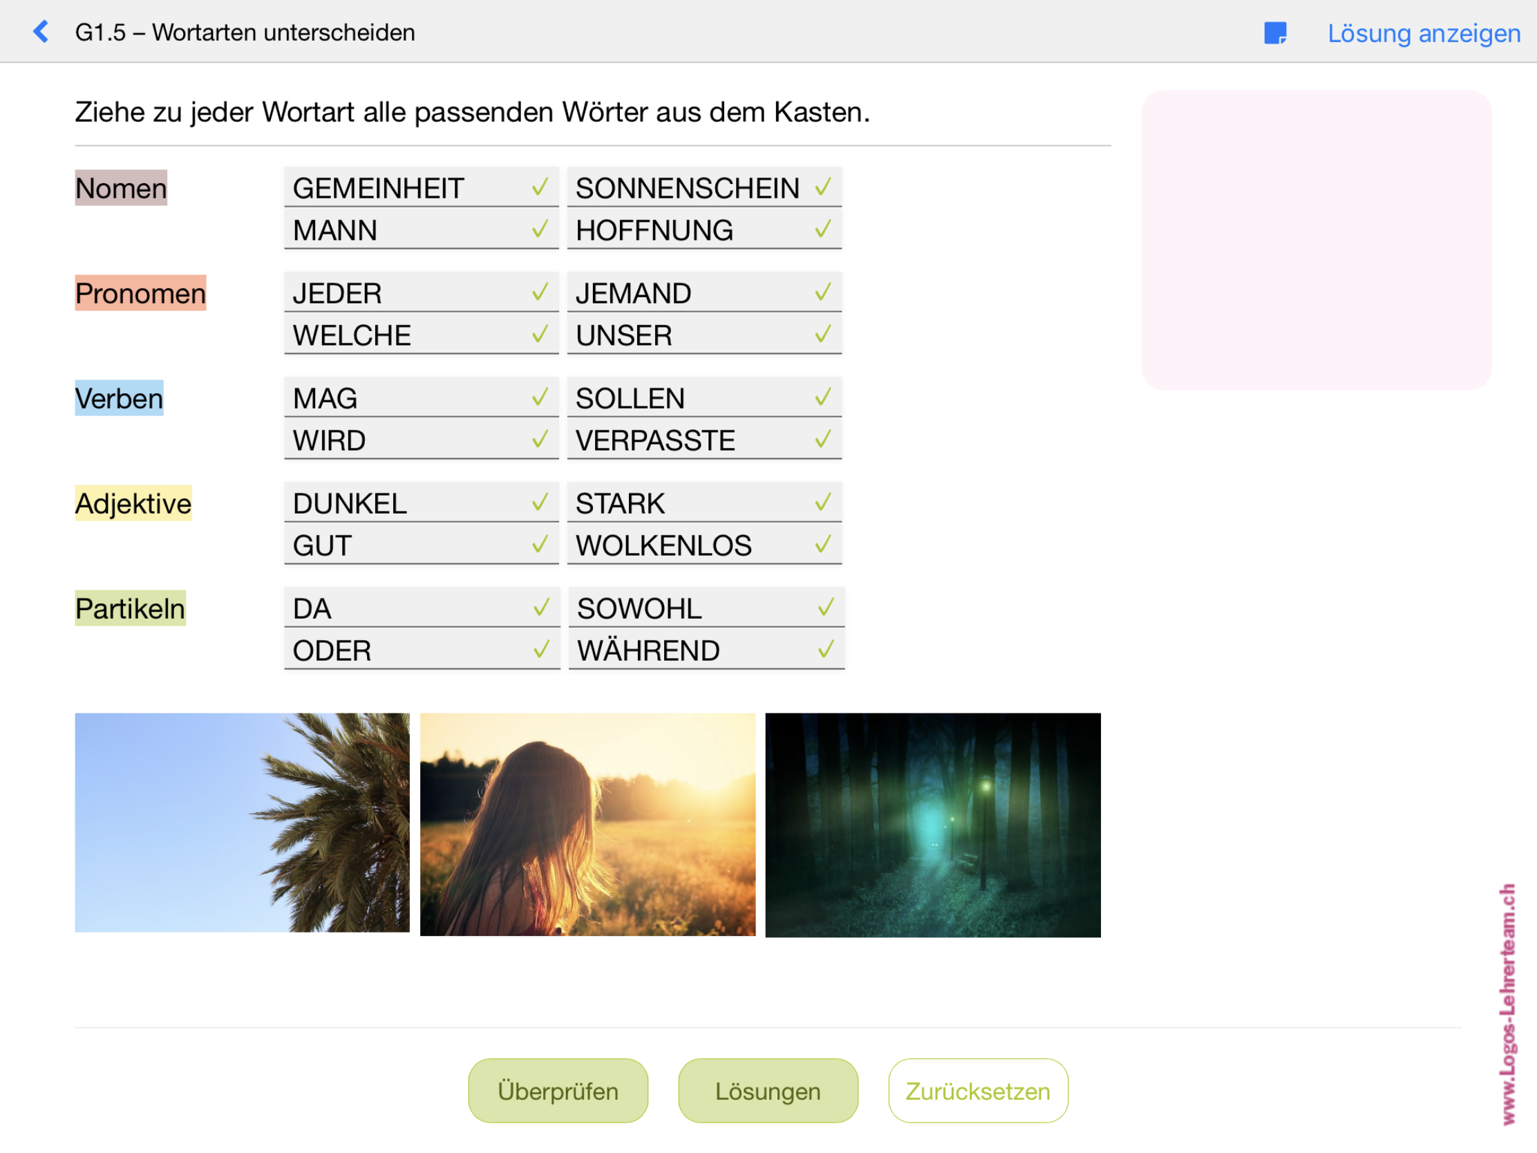Select the Nomen category label
This screenshot has width=1537, height=1153.
click(x=120, y=188)
